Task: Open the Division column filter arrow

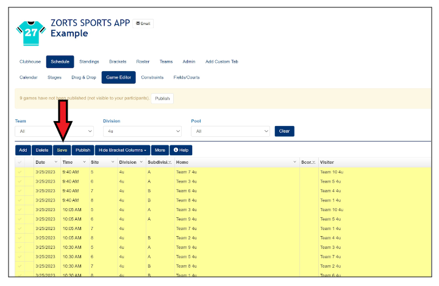Action: coord(141,162)
